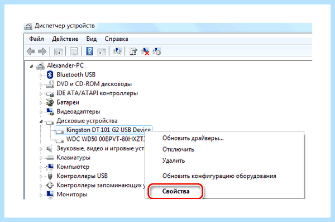Image resolution: width=335 pixels, height=222 pixels.
Task: Expand the Контроллеры USB category
Action: pyautogui.click(x=41, y=177)
